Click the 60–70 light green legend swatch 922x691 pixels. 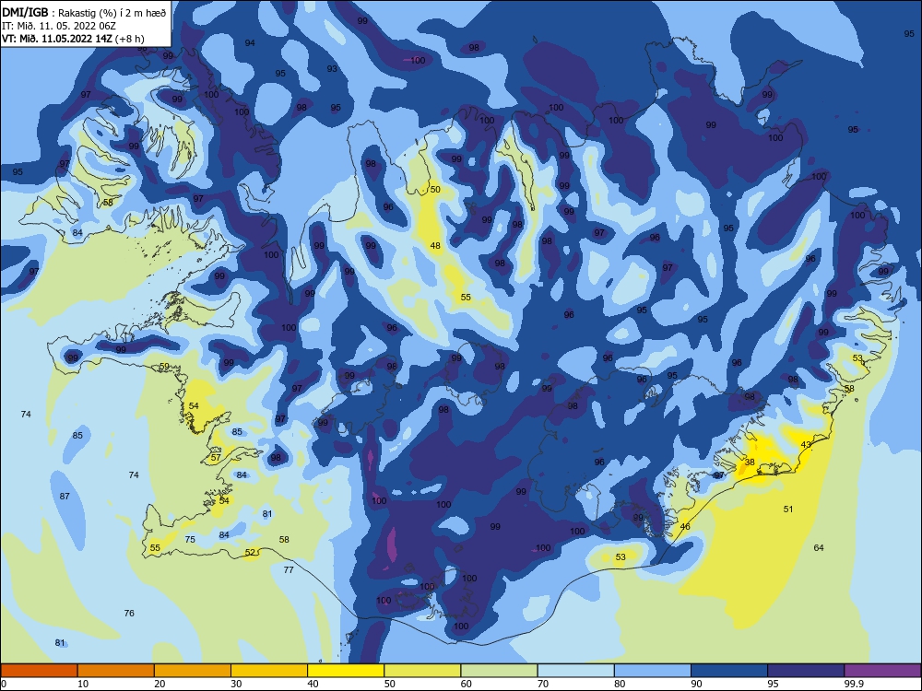click(499, 671)
